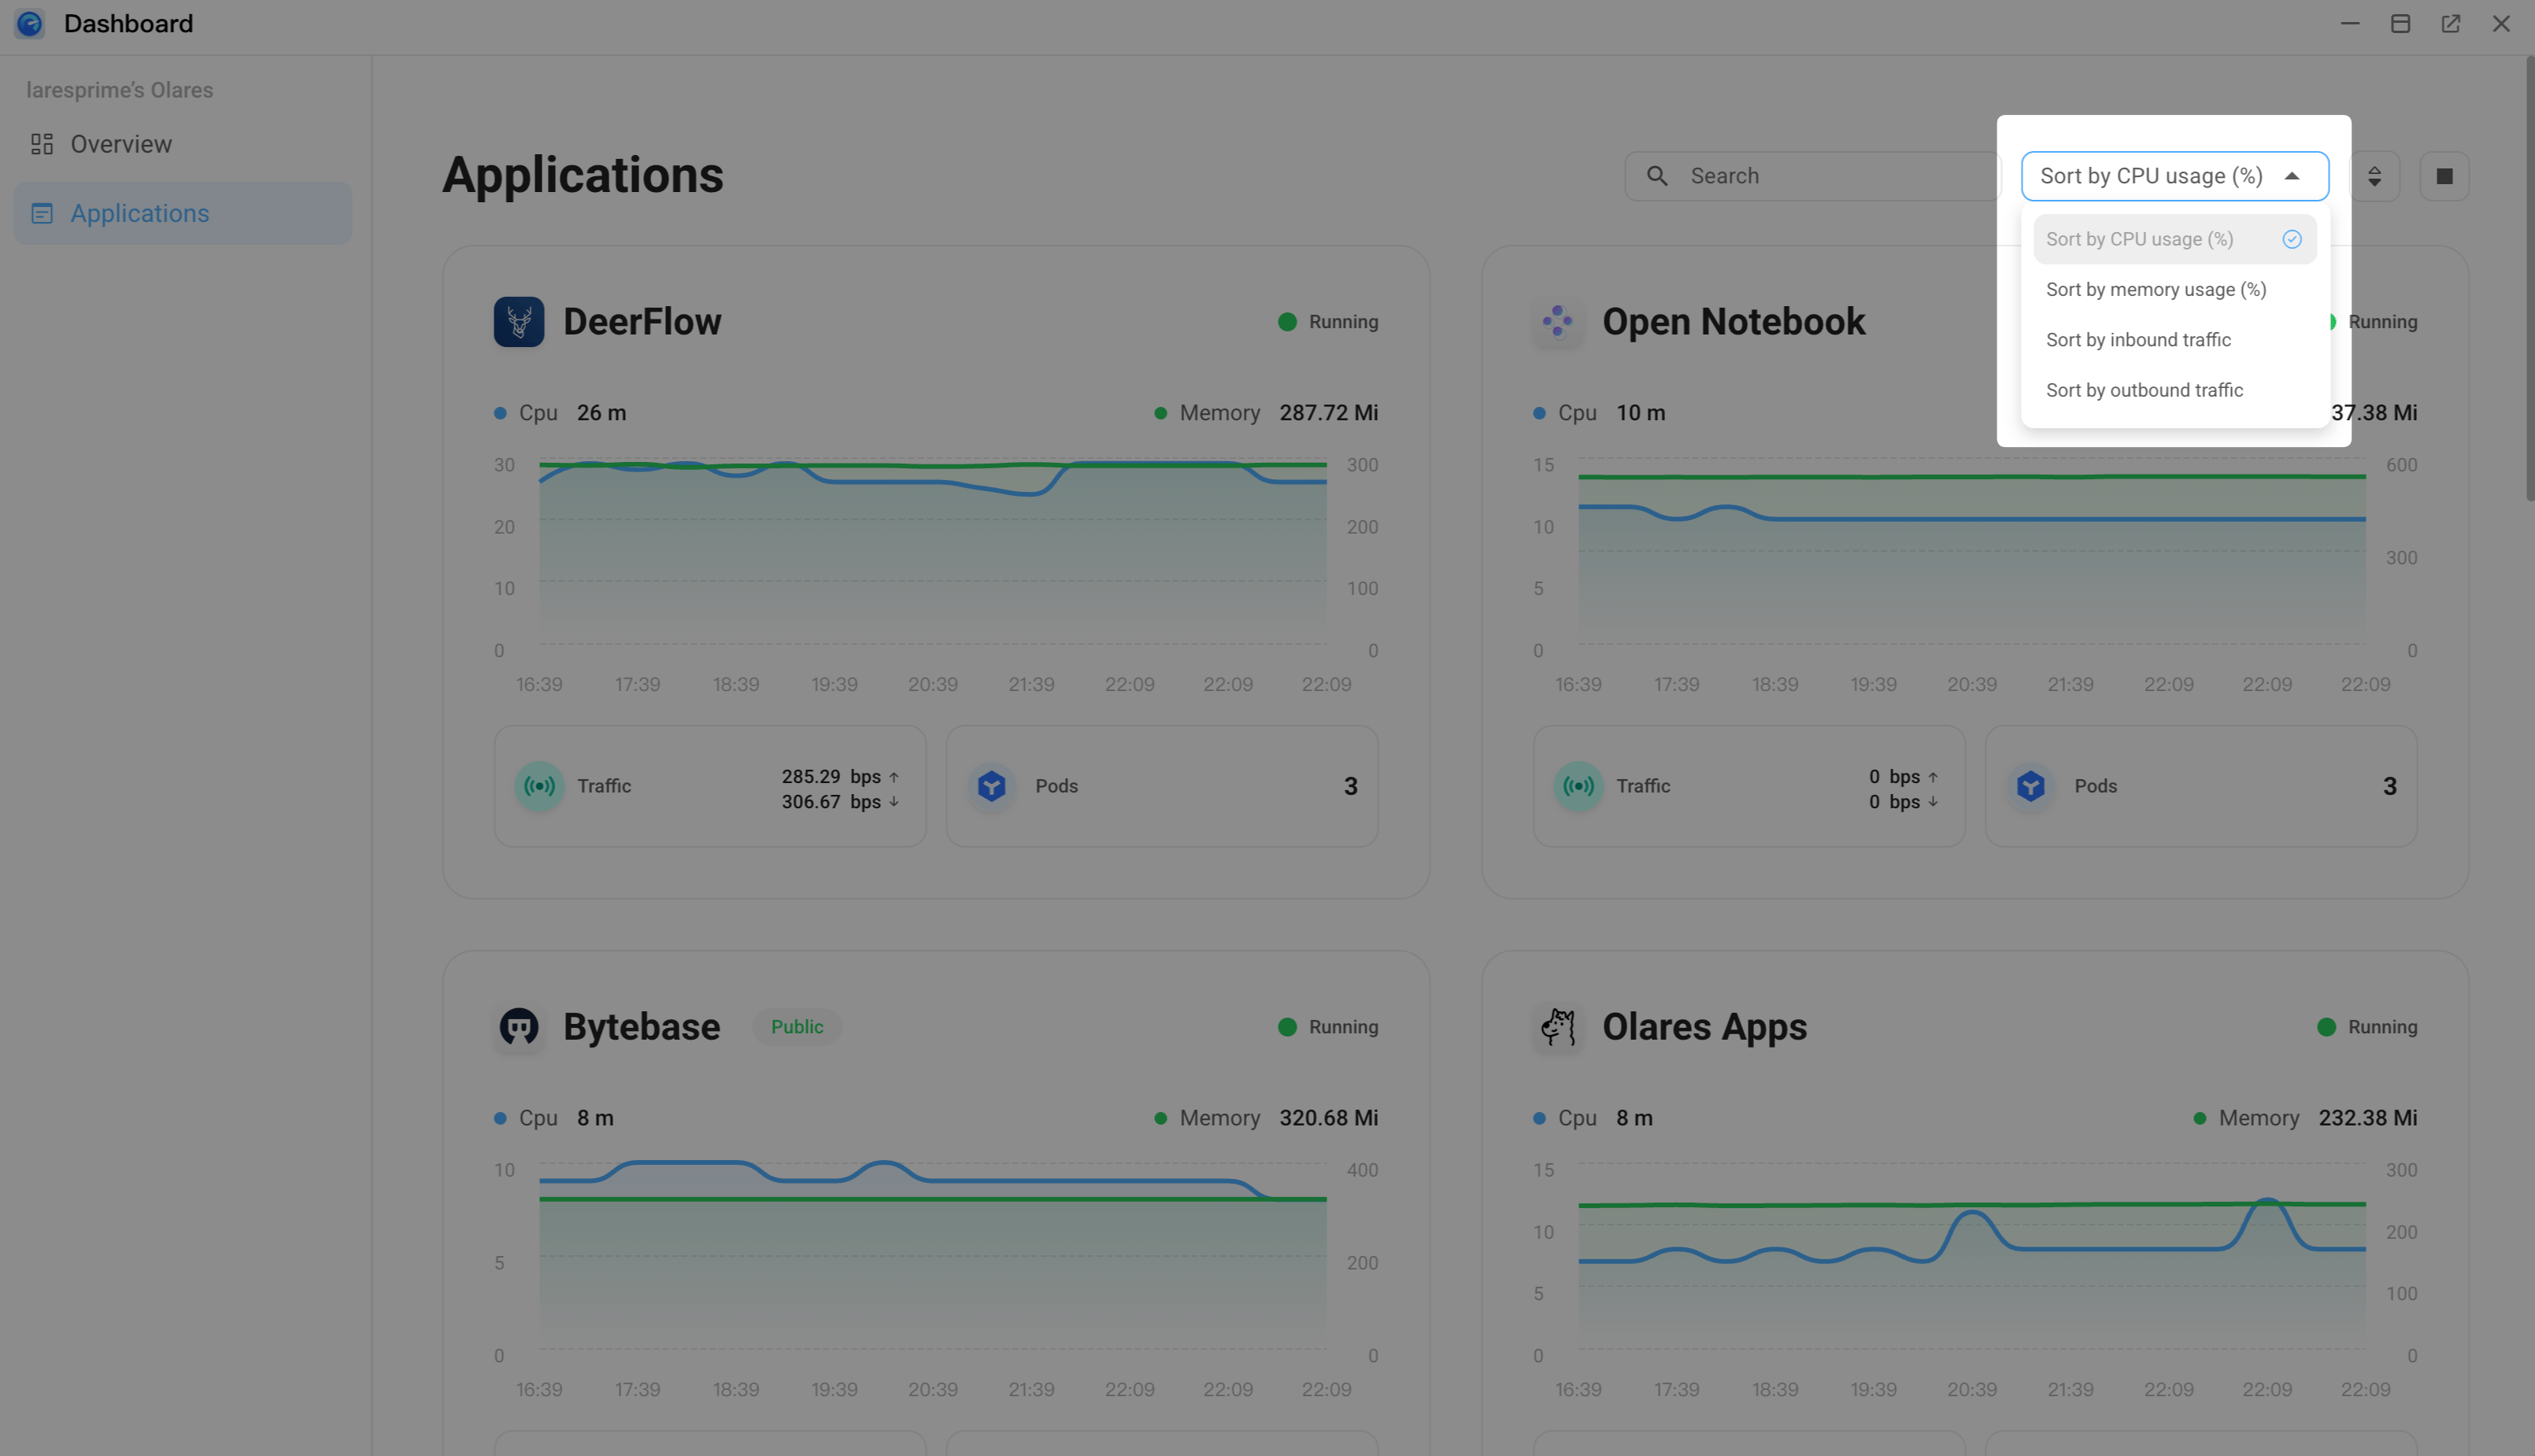Viewport: 2535px width, 1456px height.
Task: Select Applications in the sidebar
Action: pyautogui.click(x=140, y=213)
